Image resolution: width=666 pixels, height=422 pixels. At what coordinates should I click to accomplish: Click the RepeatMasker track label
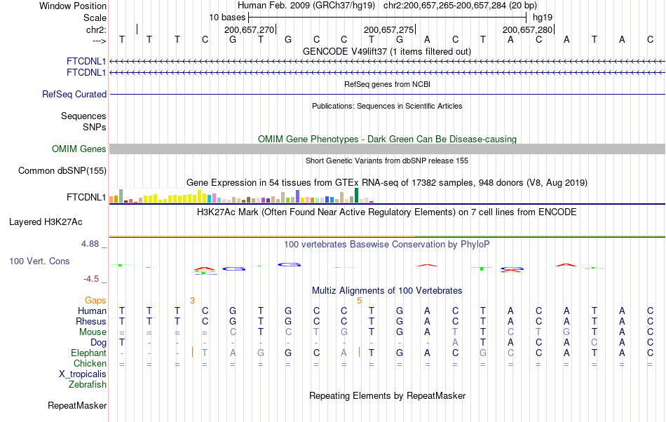coord(77,405)
